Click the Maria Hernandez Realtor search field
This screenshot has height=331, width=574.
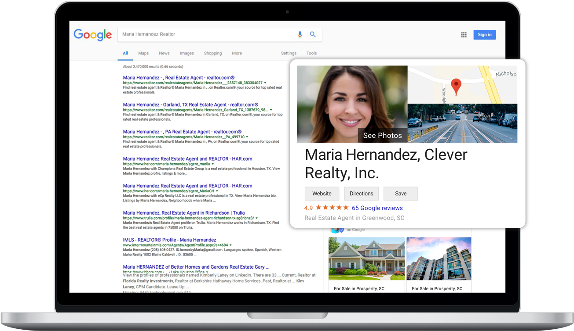(207, 34)
